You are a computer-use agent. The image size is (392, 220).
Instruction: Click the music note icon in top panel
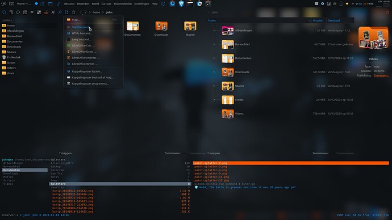tap(59, 4)
